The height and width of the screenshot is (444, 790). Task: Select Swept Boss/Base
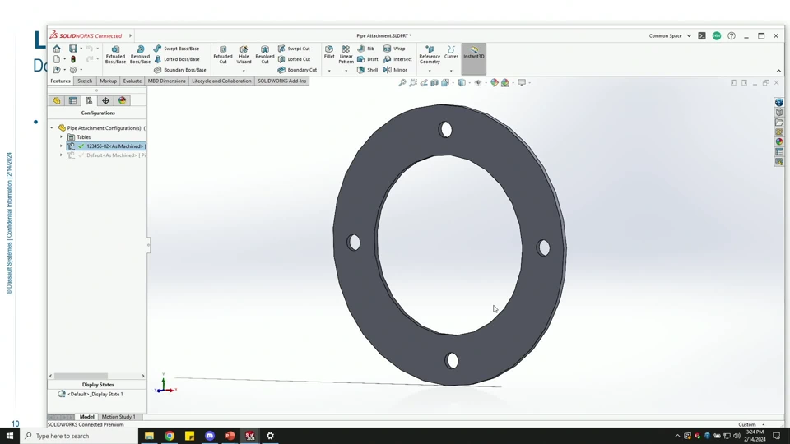(176, 49)
